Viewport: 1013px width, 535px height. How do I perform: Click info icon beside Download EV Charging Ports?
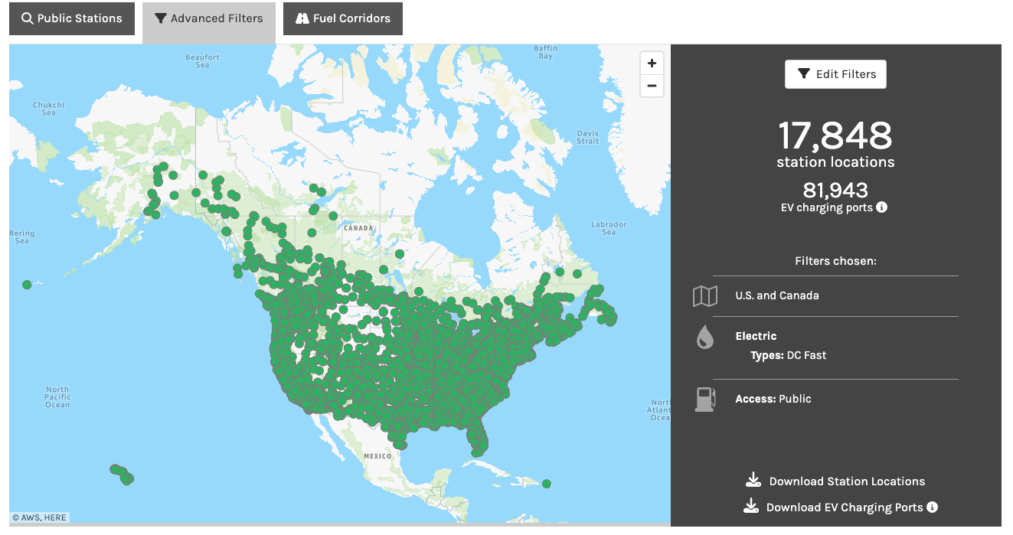(x=932, y=507)
